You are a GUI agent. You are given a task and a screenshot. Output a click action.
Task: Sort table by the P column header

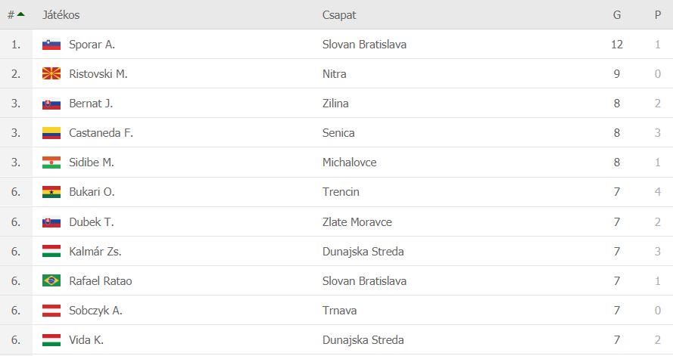click(658, 15)
